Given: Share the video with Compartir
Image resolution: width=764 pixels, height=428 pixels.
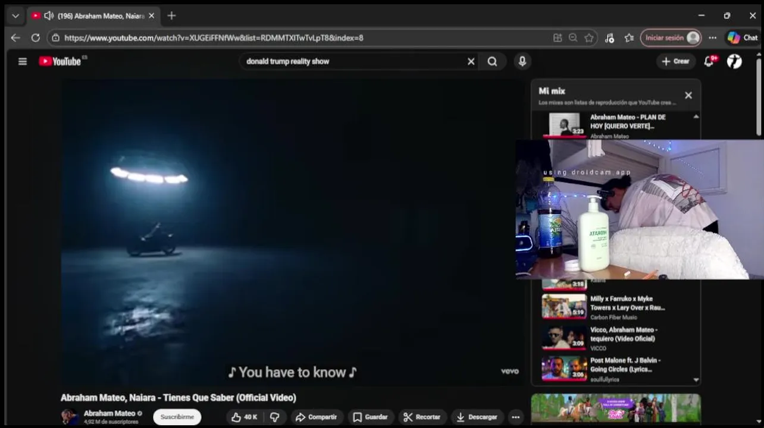Looking at the screenshot, I should [316, 417].
